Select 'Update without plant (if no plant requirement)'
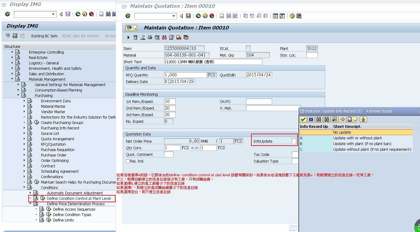The height and width of the screenshot is (232, 420). (x=356, y=149)
